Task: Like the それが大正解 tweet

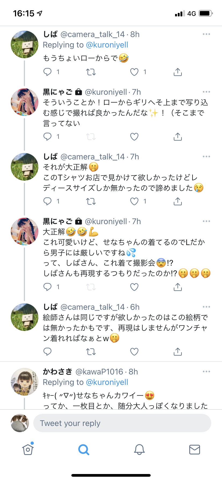Action: point(134,201)
